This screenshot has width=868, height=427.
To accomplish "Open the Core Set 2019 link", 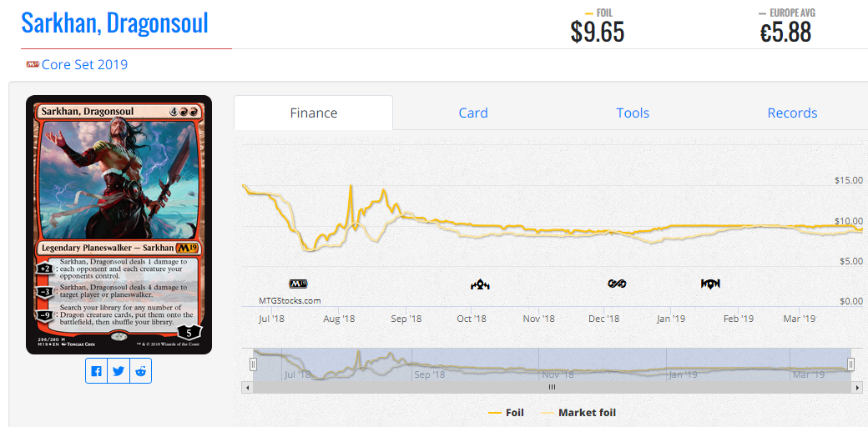I will pyautogui.click(x=84, y=65).
